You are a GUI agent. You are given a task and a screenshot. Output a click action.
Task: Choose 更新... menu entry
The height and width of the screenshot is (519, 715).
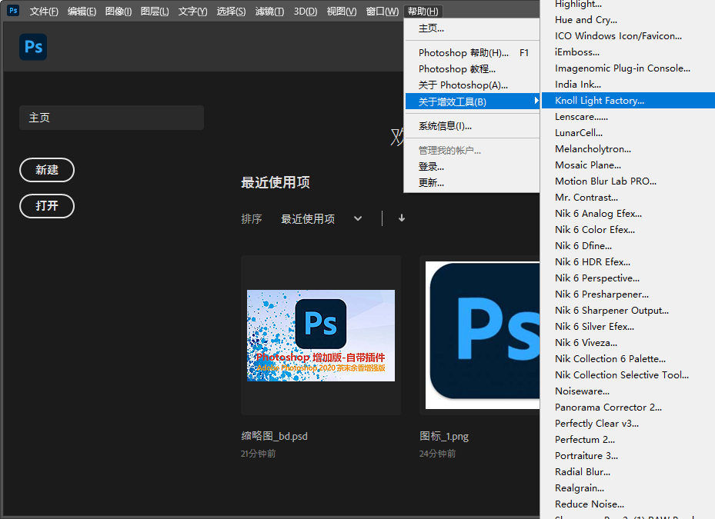pyautogui.click(x=472, y=183)
